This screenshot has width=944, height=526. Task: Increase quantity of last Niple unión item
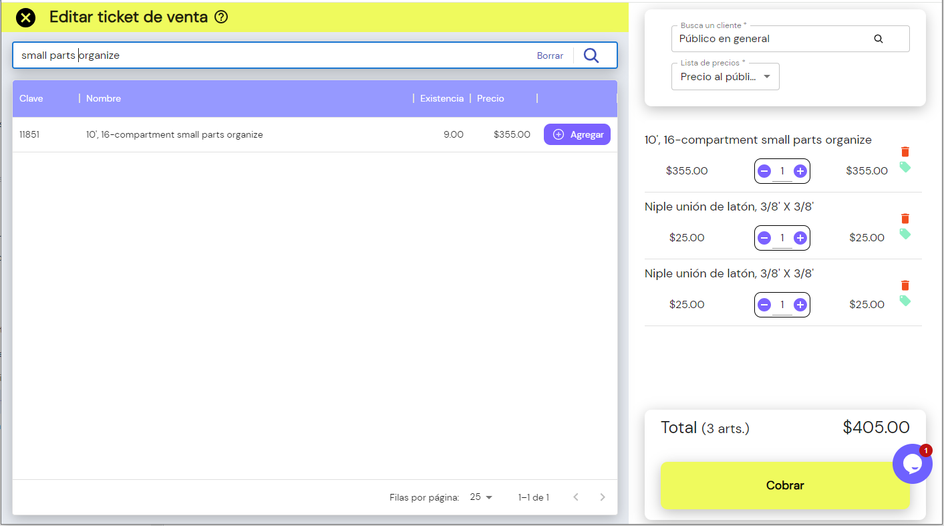click(800, 305)
